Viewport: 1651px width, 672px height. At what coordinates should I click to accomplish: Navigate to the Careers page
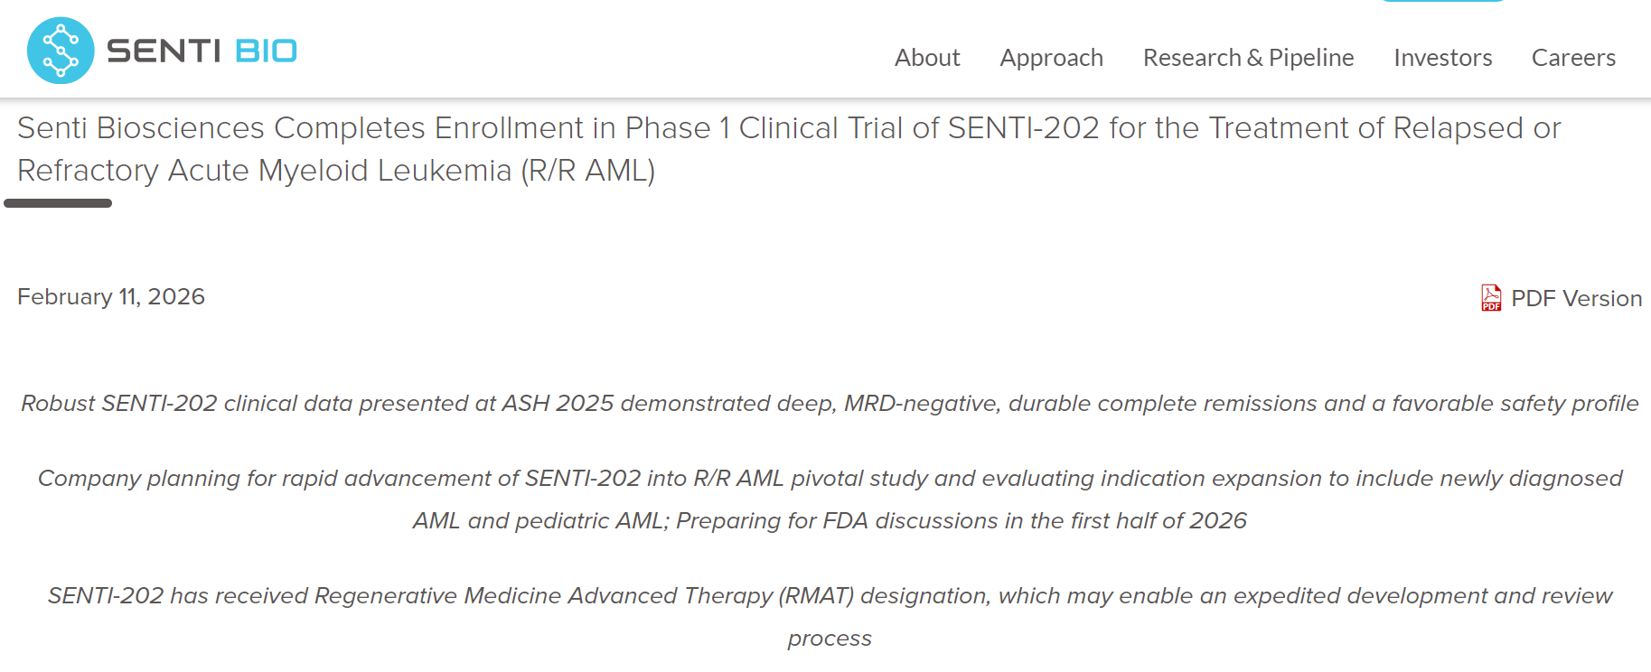point(1573,58)
